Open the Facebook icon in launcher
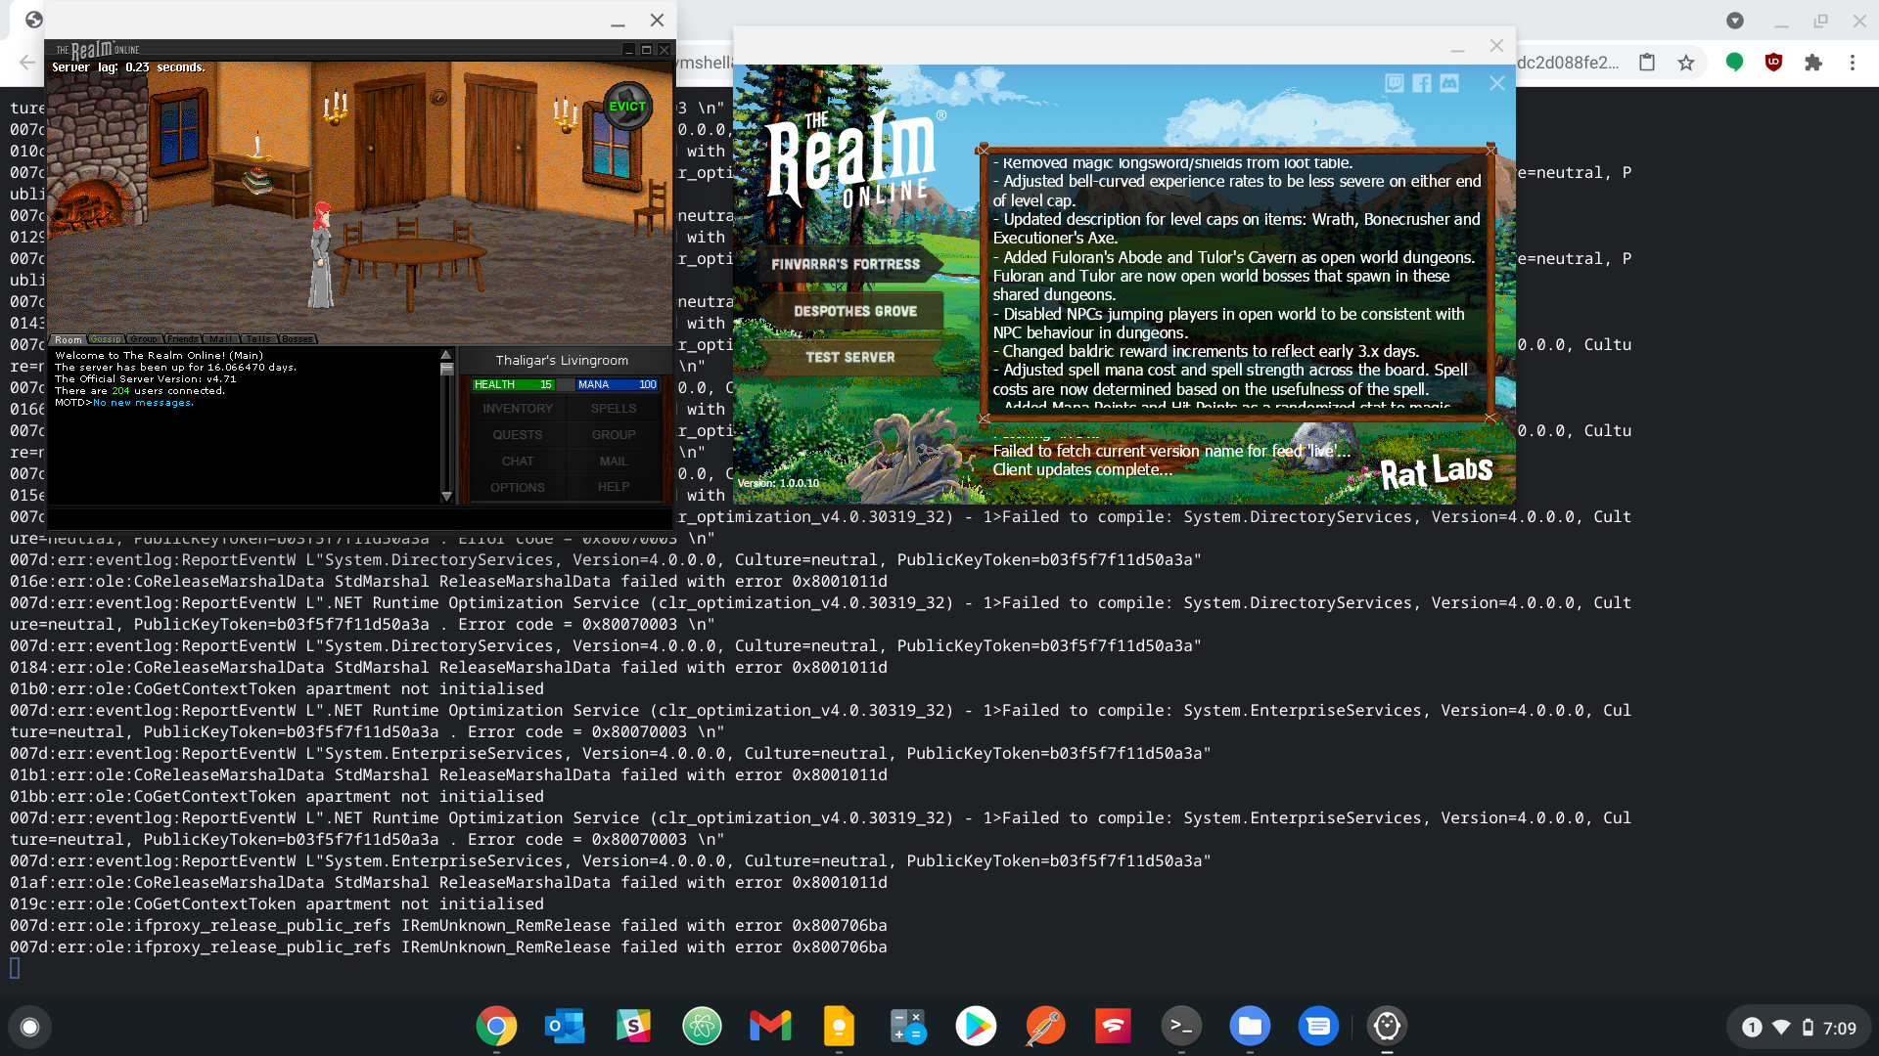Screen dimensions: 1879x1056 [x=1422, y=83]
